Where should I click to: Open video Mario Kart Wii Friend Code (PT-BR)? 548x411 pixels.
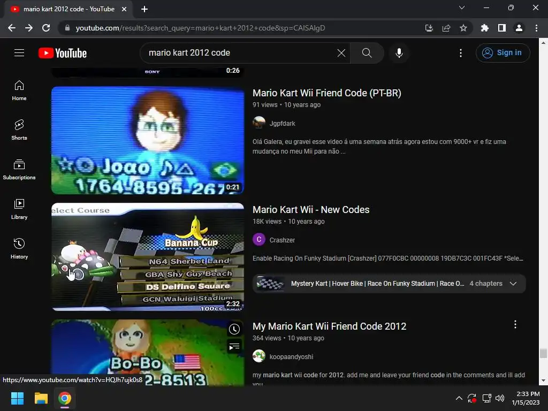327,93
